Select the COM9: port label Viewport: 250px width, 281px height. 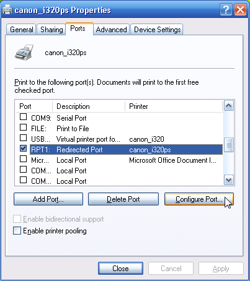[x=41, y=118]
